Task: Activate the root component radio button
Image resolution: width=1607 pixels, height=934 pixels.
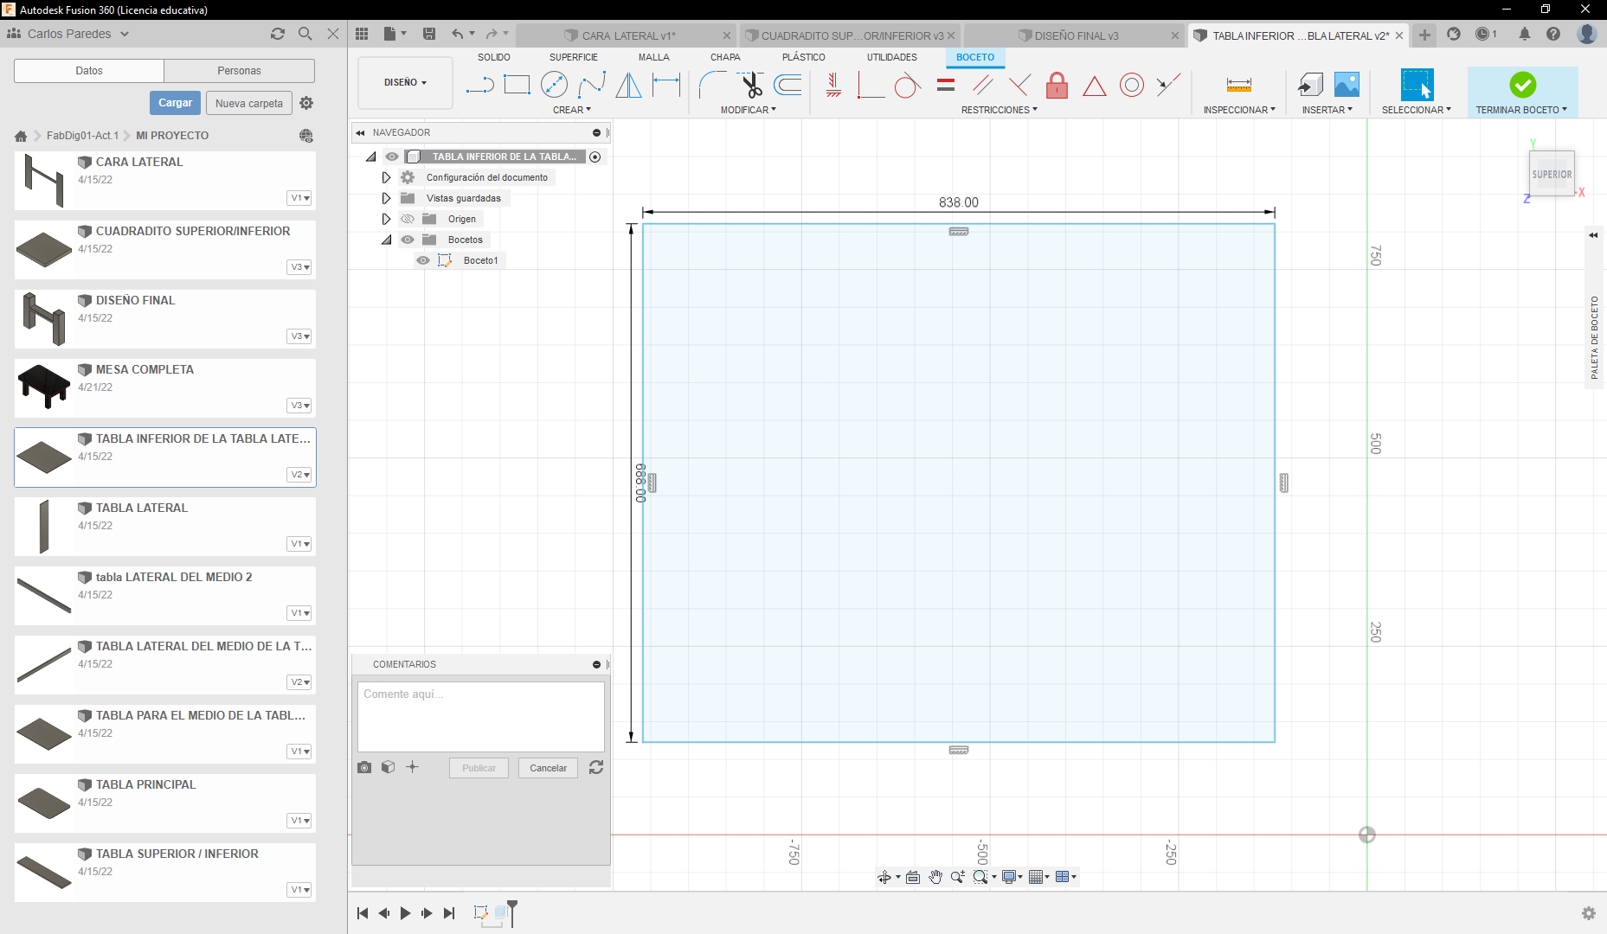Action: tap(595, 157)
